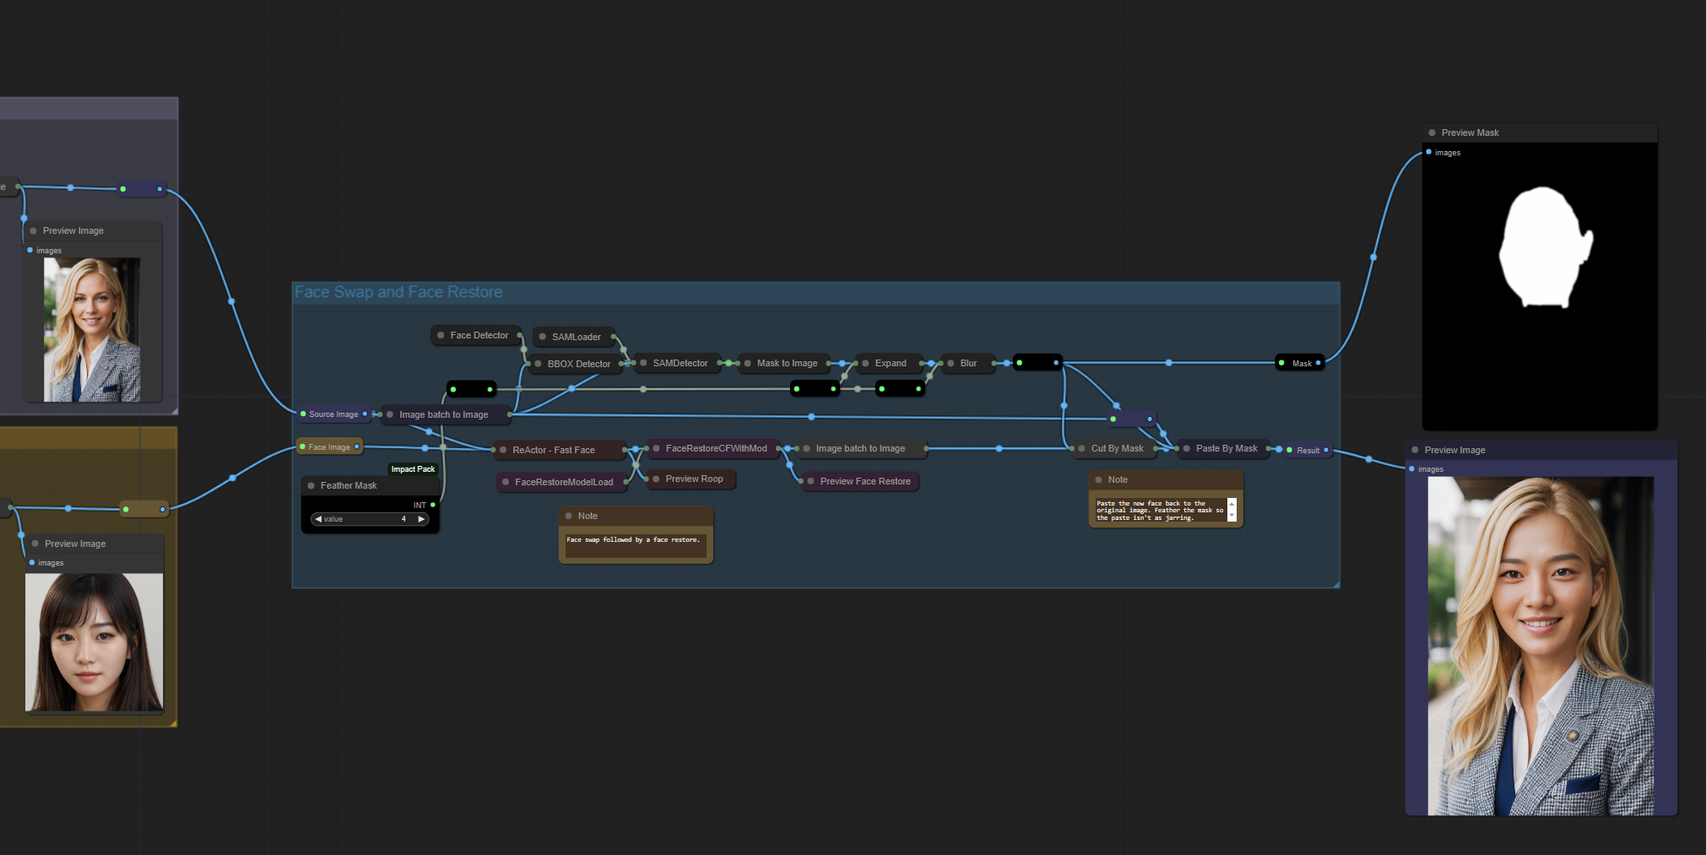Screen dimensions: 1706x855
Task: Select the Mask reroute node
Action: (1300, 363)
